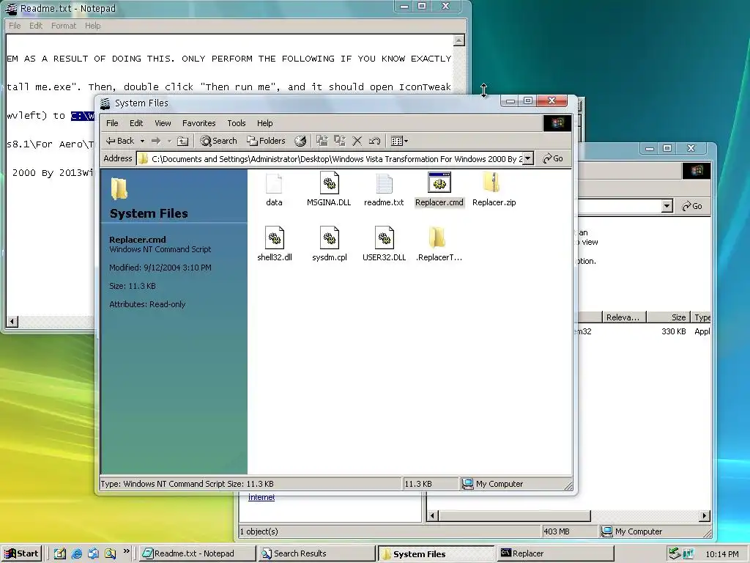Click the second system tray icon
Screen dimensions: 750x563
click(x=688, y=554)
